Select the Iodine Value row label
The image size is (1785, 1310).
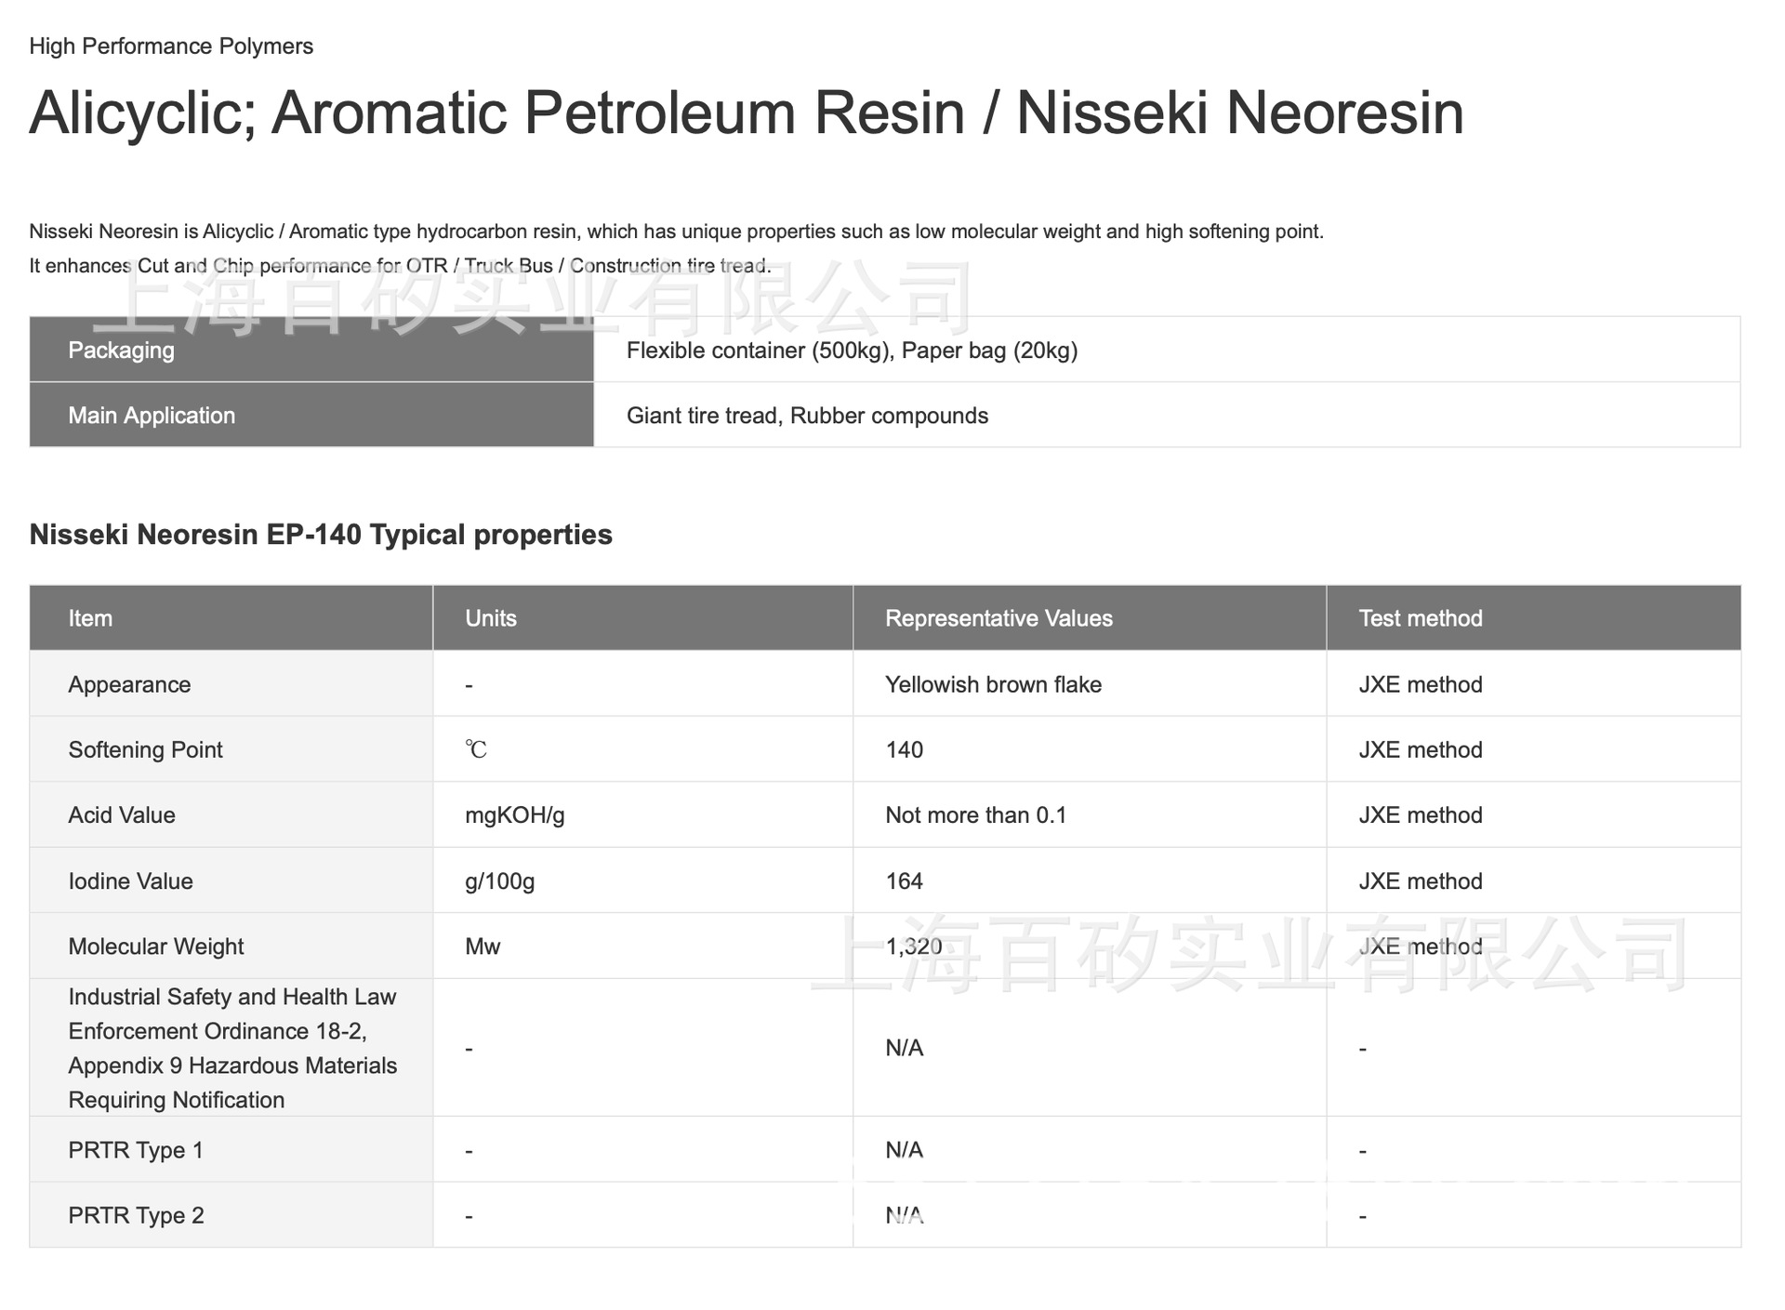[130, 881]
